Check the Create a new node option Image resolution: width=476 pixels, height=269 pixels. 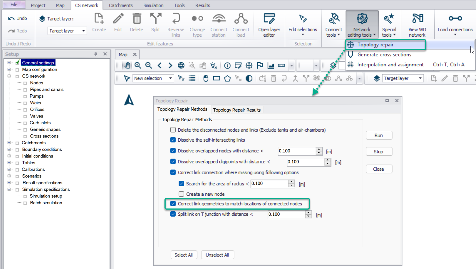tap(181, 194)
